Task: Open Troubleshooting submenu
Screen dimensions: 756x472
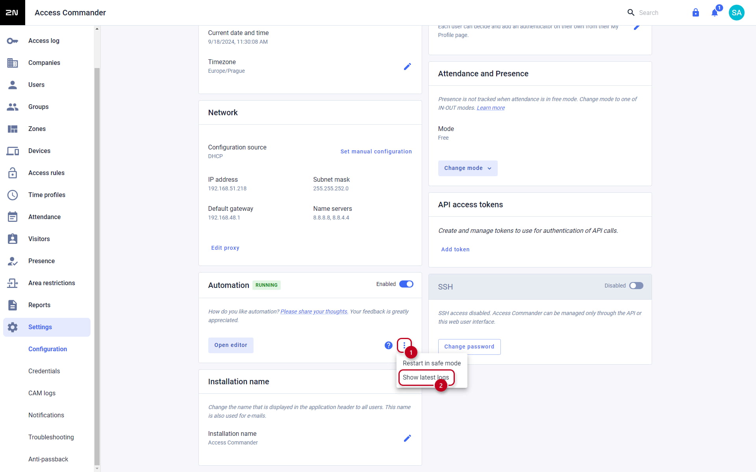Action: click(51, 437)
